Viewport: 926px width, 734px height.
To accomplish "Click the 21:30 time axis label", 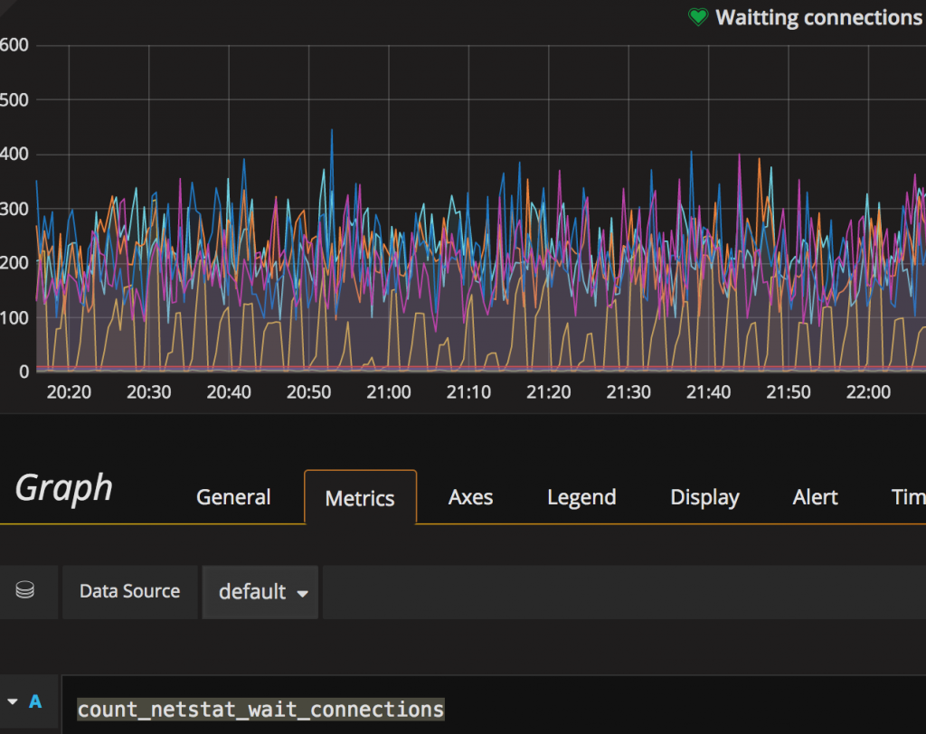I will 628,392.
